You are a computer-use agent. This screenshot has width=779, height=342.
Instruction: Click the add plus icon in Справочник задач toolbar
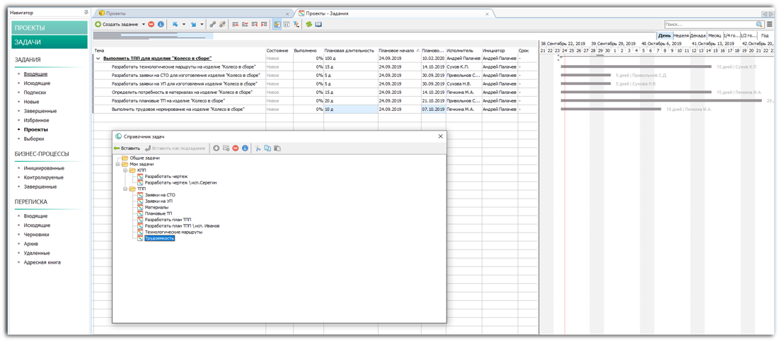[217, 148]
